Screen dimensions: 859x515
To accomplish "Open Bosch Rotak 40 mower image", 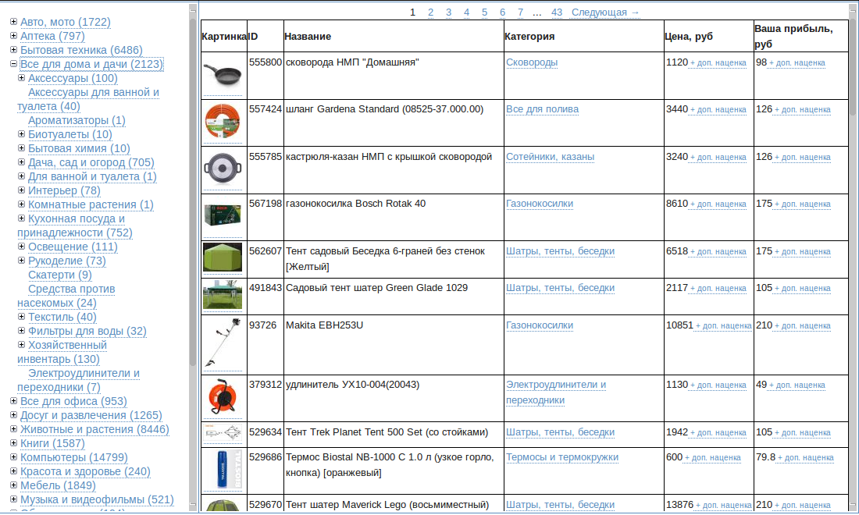I will [223, 215].
